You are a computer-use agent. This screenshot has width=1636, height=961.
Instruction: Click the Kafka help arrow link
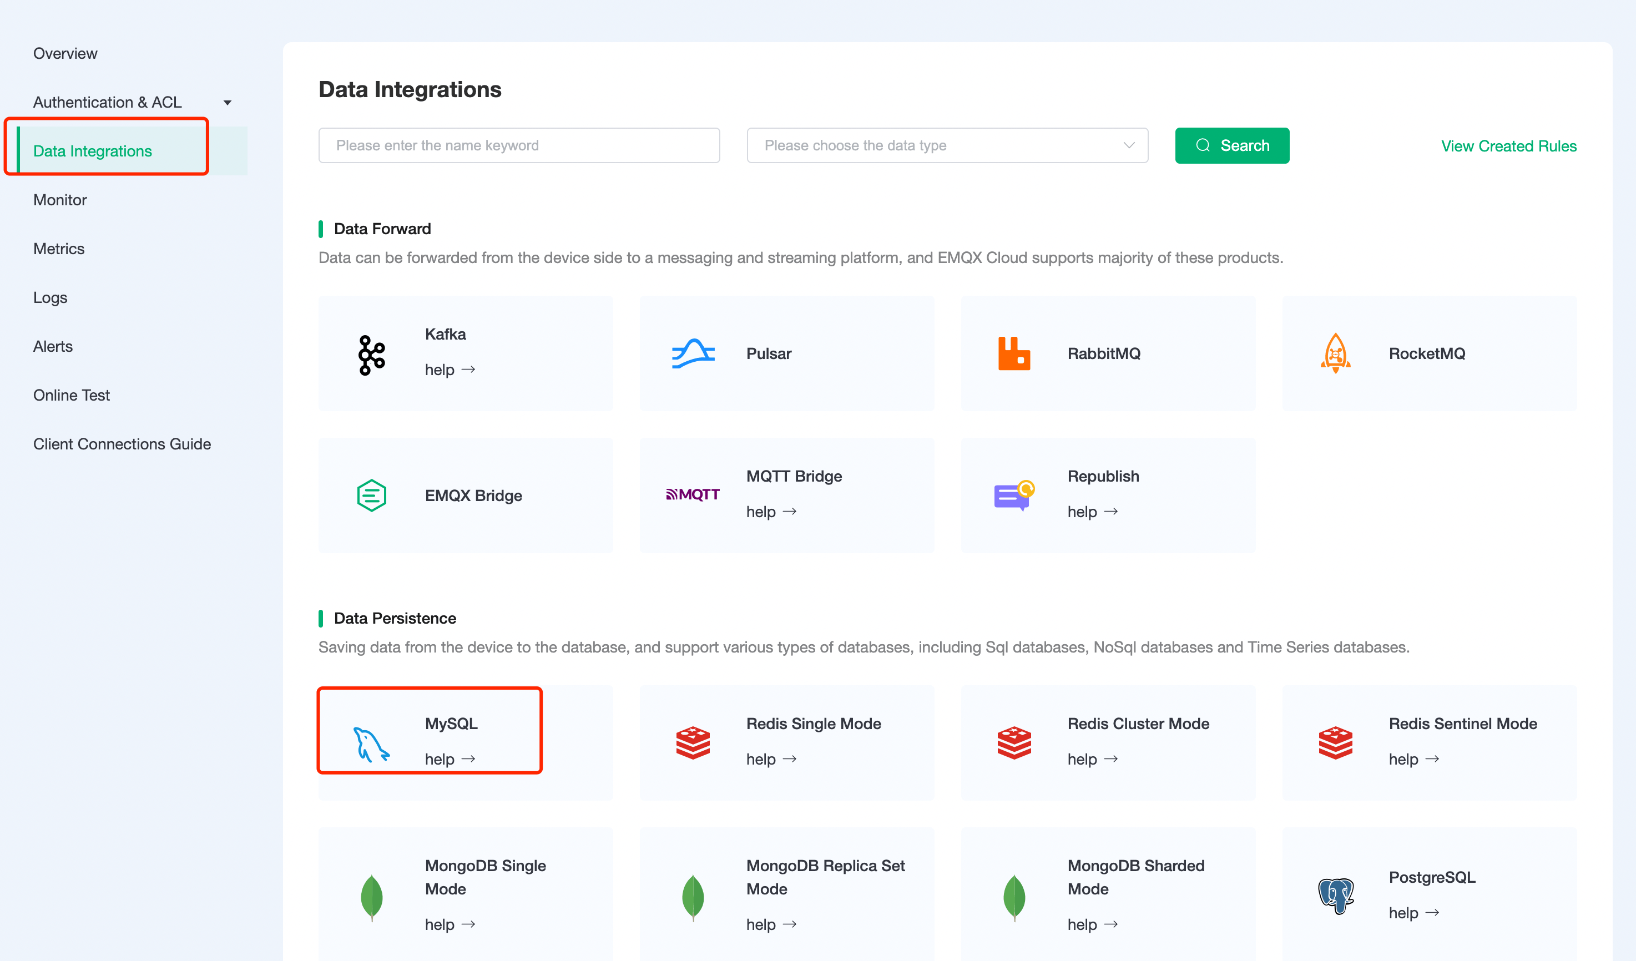coord(451,369)
